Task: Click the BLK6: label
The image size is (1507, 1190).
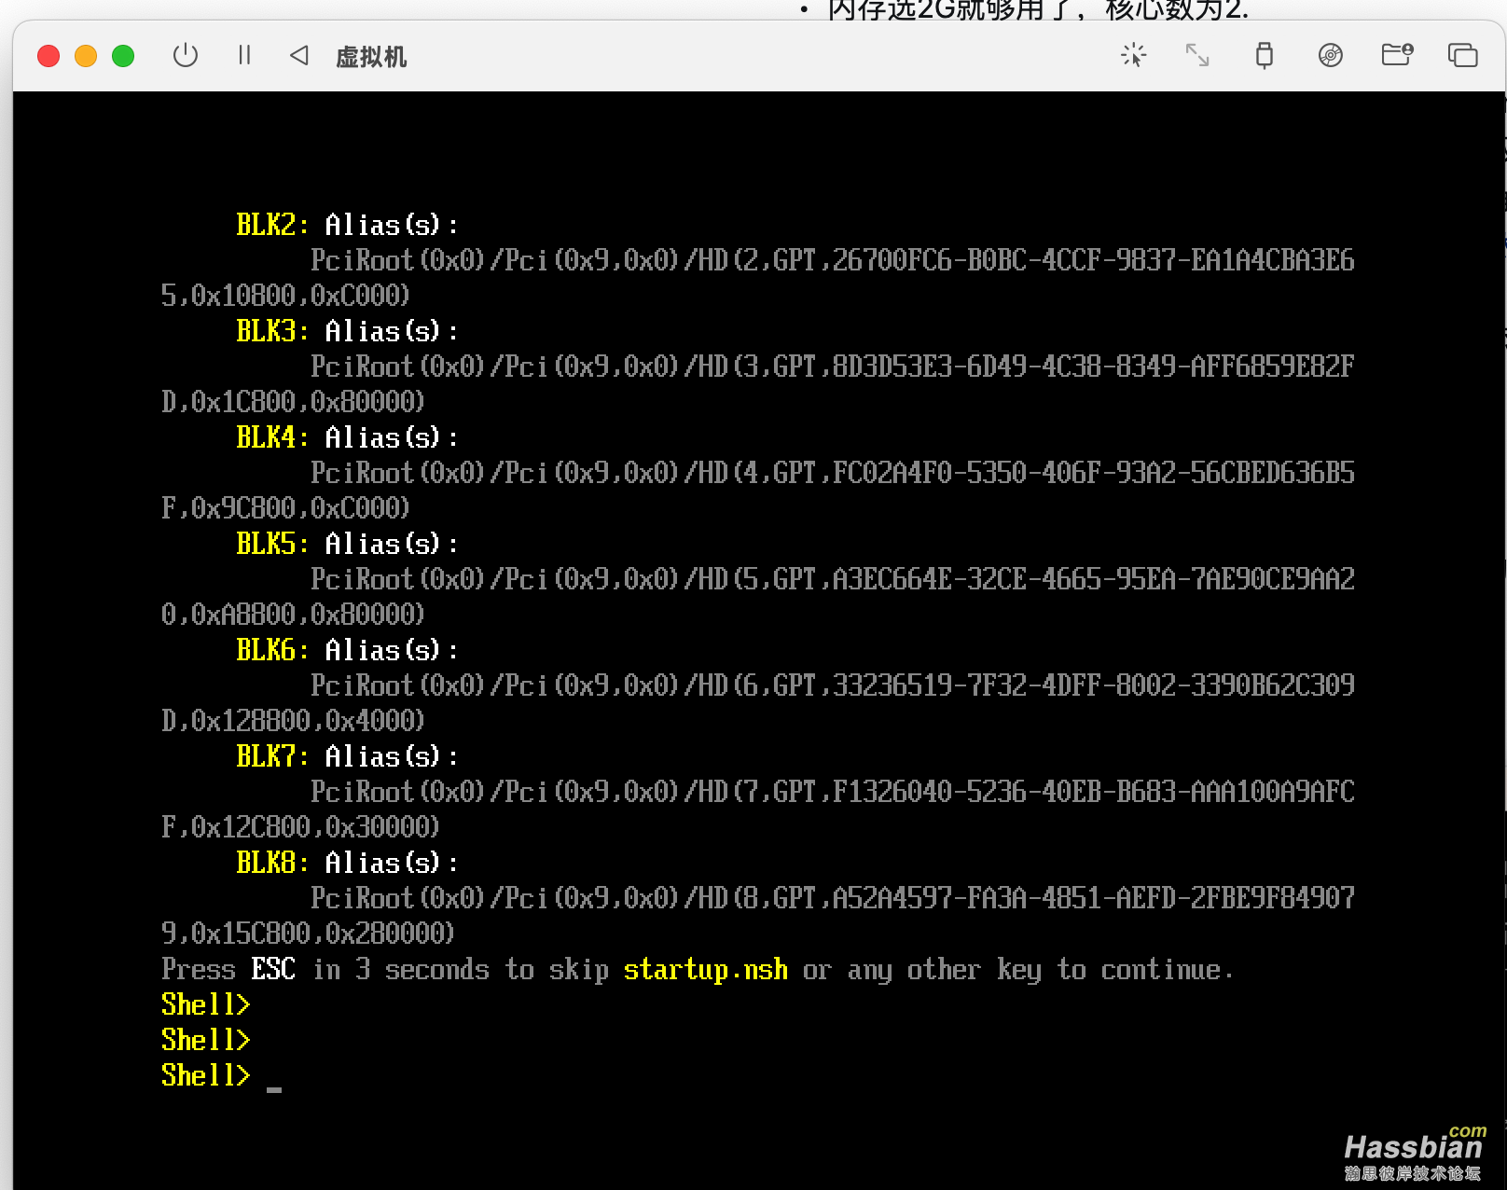Action: point(271,650)
